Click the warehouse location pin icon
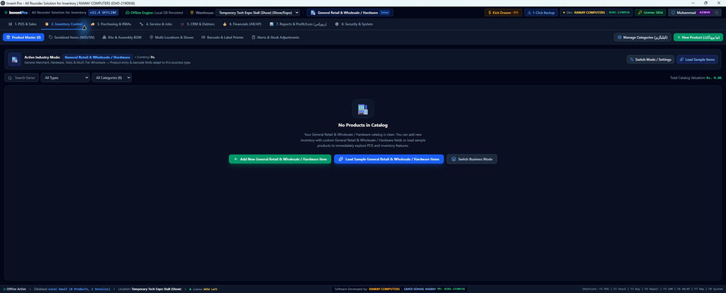 191,13
